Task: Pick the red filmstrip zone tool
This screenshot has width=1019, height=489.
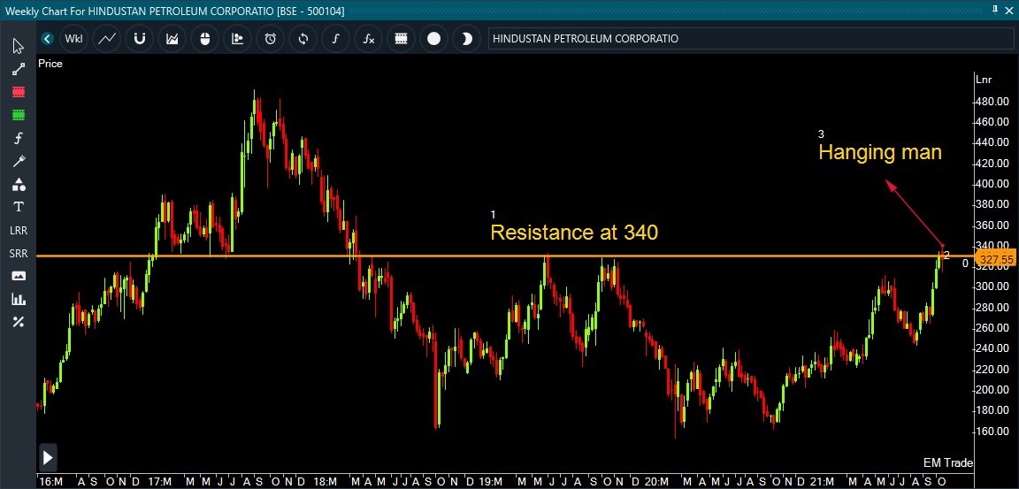Action: 19,92
